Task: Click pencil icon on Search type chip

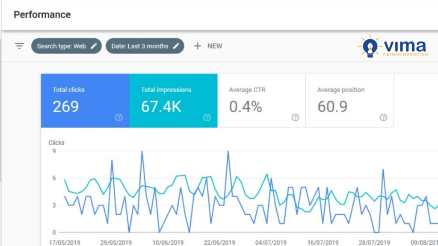Action: [94, 46]
